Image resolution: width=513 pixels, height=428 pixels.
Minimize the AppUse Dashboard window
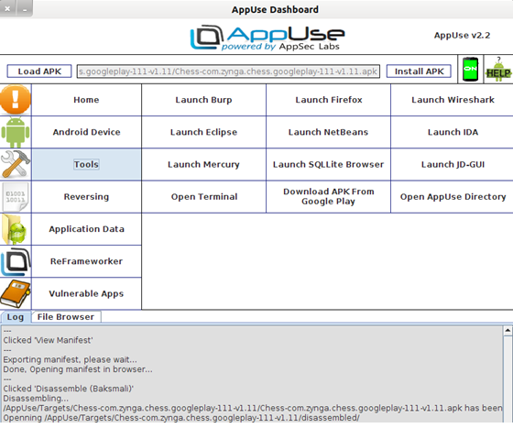pos(24,8)
